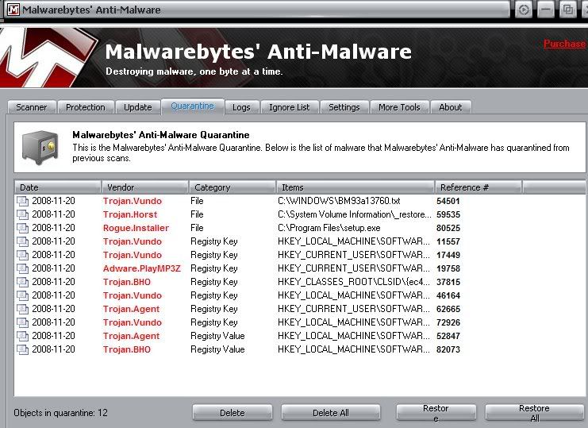Click the row icon for reference 11557
Screen dimensions: 588x428
[22, 242]
